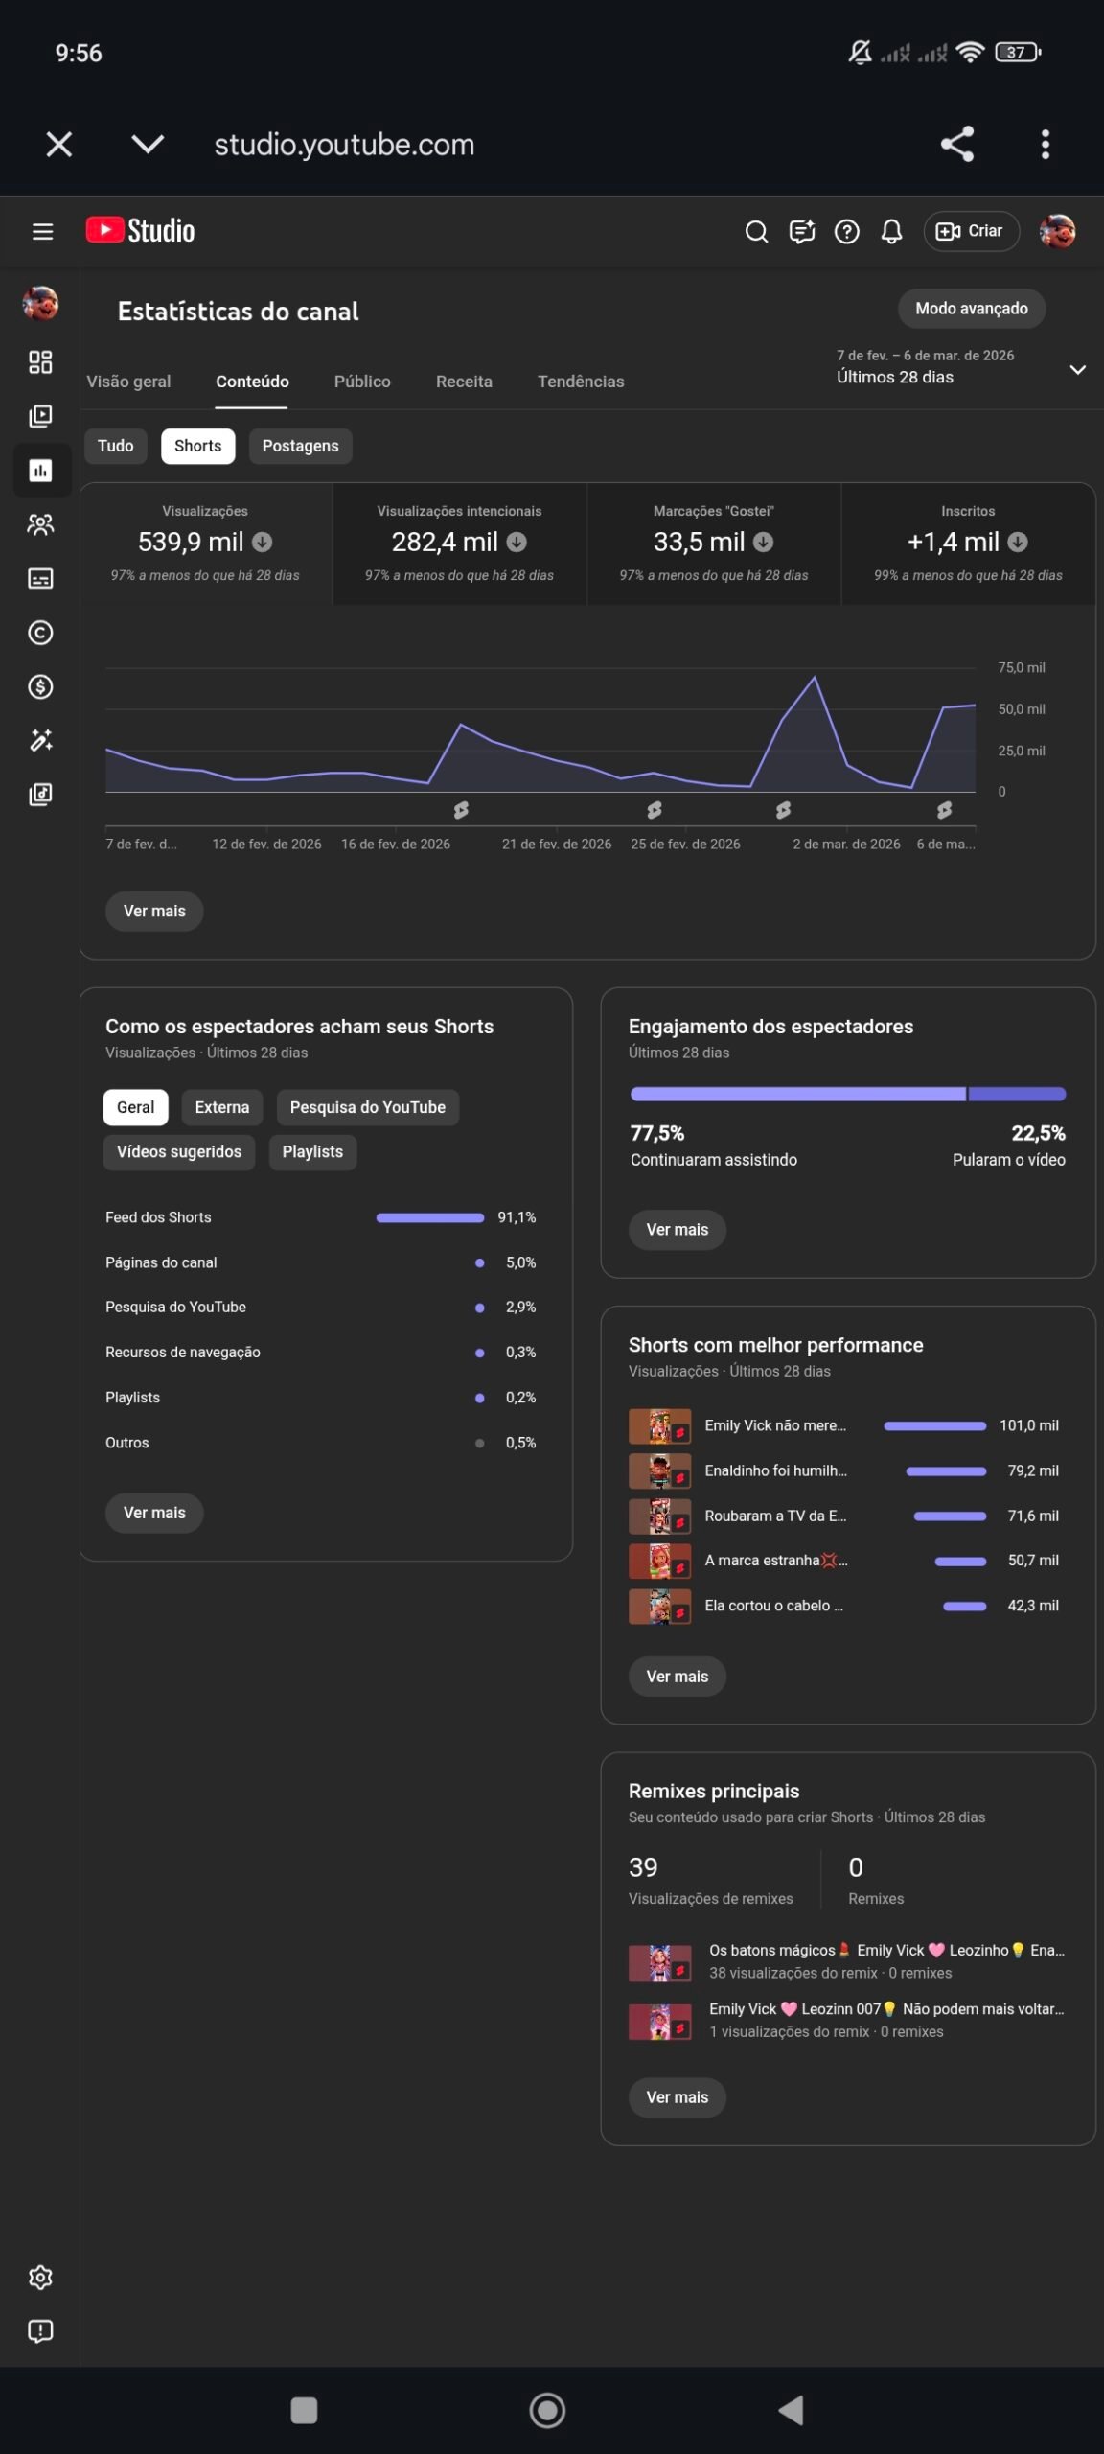Select the Vídeos sugeridos chip
Screen dimensions: 1104x2454
(x=179, y=1151)
